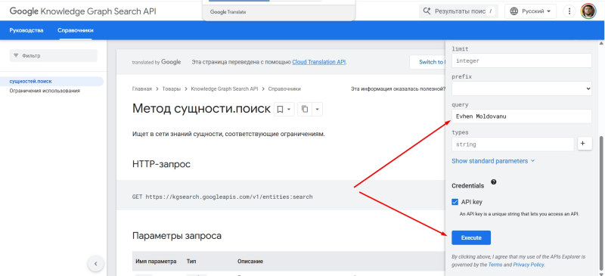Viewport: 605px width, 276px height.
Task: Go to Товары breadcrumb
Action: point(172,88)
